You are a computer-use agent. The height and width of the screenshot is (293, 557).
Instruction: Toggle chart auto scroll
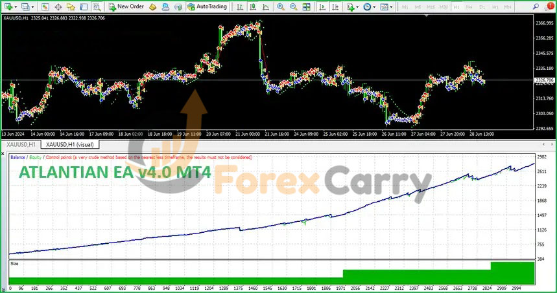322,6
